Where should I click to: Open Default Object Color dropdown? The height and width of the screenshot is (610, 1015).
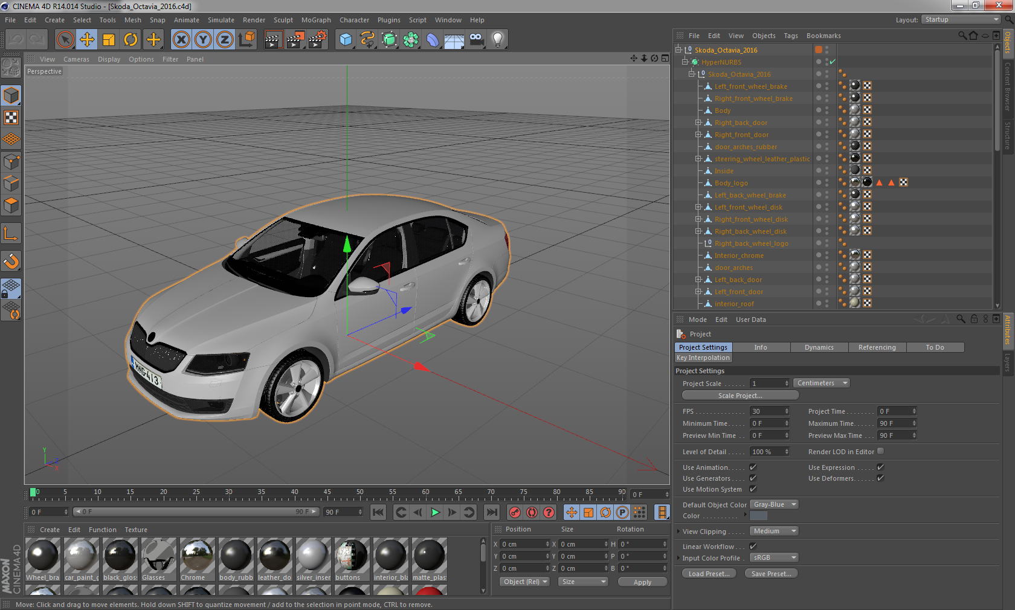click(775, 504)
